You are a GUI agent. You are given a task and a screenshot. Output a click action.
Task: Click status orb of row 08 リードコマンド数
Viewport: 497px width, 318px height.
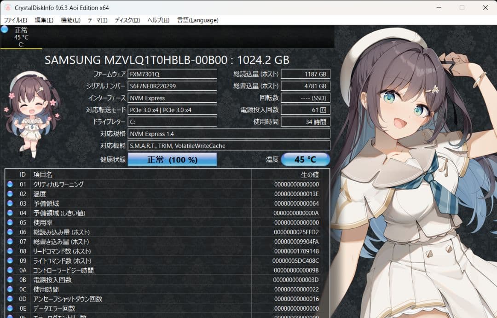tap(10, 251)
